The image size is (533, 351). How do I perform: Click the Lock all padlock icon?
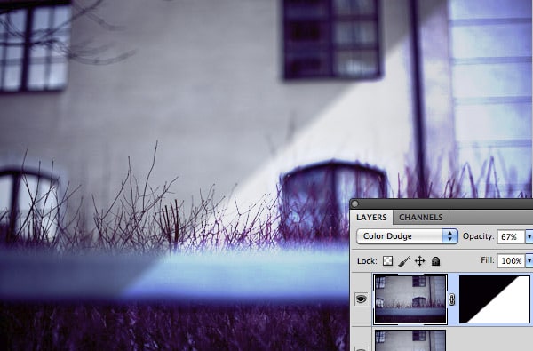click(x=436, y=261)
